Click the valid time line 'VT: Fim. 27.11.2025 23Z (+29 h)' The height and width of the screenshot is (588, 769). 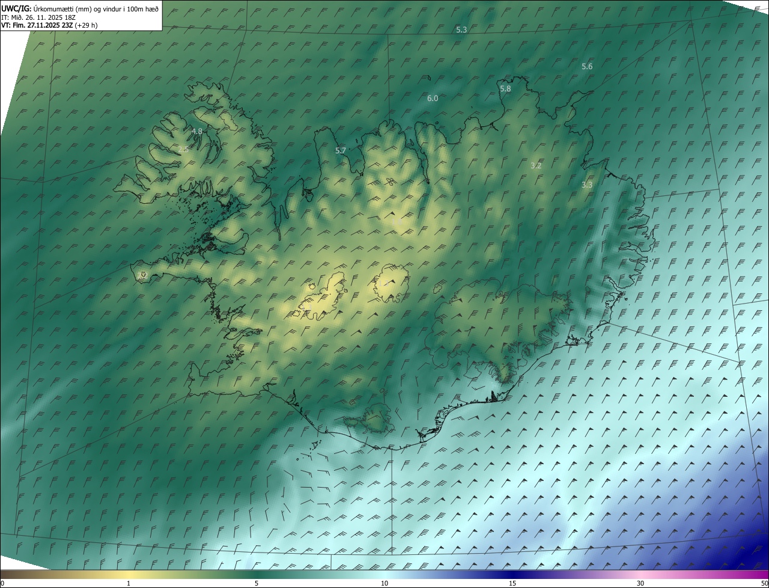click(49, 25)
